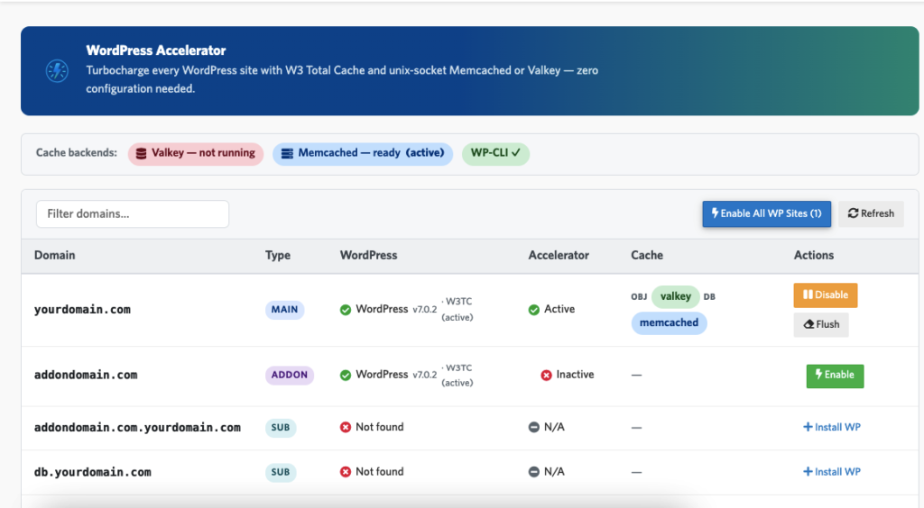Click the memcached DB cache badge
This screenshot has width=924, height=508.
(x=669, y=322)
